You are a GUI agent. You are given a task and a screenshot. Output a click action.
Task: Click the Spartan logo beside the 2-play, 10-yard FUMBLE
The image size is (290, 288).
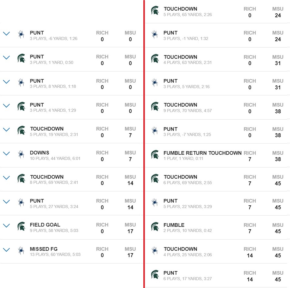tap(155, 227)
